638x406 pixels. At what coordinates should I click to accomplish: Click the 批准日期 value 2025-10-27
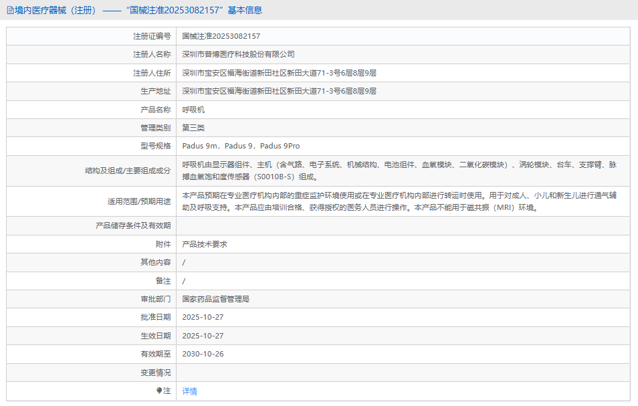click(203, 317)
